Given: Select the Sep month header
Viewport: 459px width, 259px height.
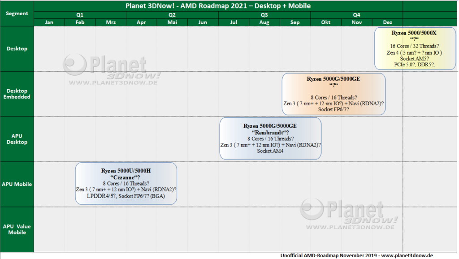Looking at the screenshot, I should (x=295, y=22).
